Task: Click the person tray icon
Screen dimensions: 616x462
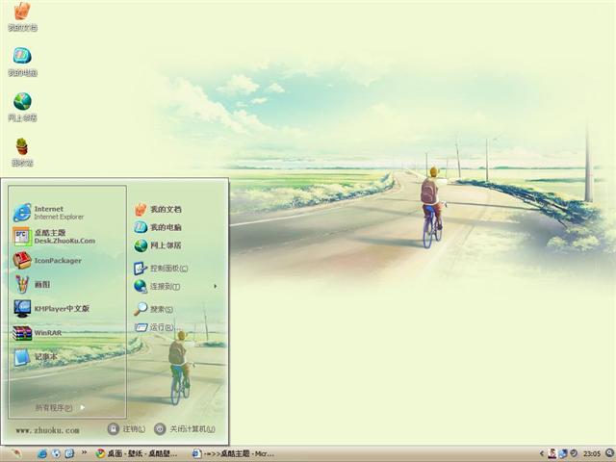Action: click(552, 453)
